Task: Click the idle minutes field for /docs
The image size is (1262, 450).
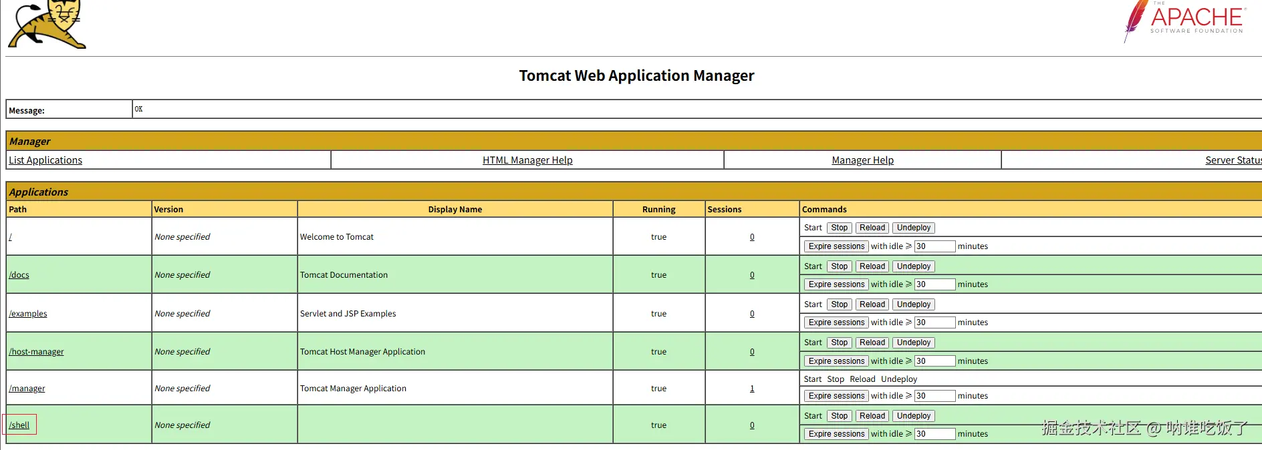Action: 934,284
